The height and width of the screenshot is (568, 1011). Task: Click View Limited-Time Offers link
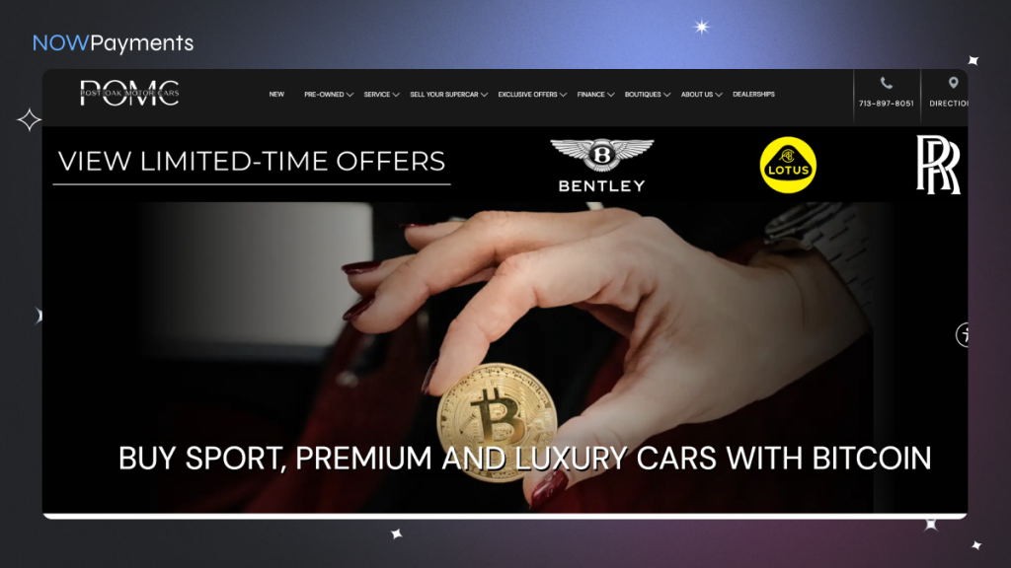coord(252,162)
